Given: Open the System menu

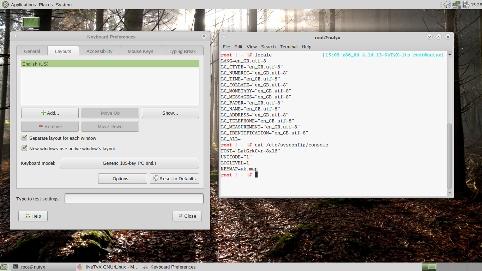Looking at the screenshot, I should [x=64, y=5].
